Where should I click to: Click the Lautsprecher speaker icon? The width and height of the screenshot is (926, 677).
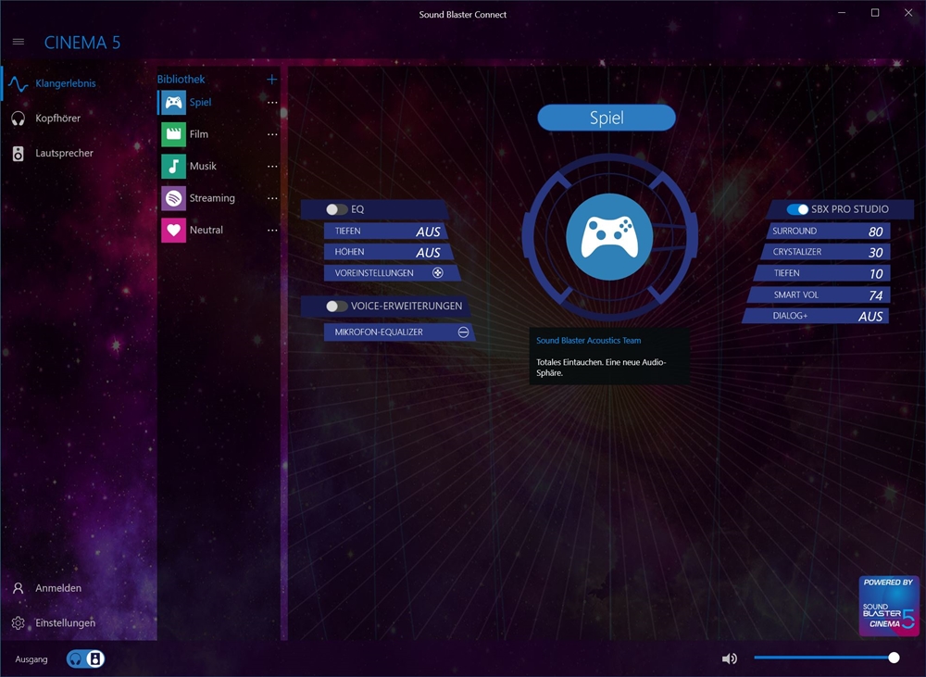(19, 153)
